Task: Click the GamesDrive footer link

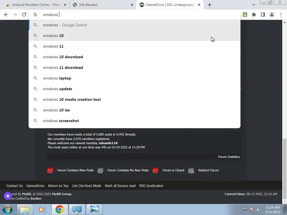Action: [35, 186]
